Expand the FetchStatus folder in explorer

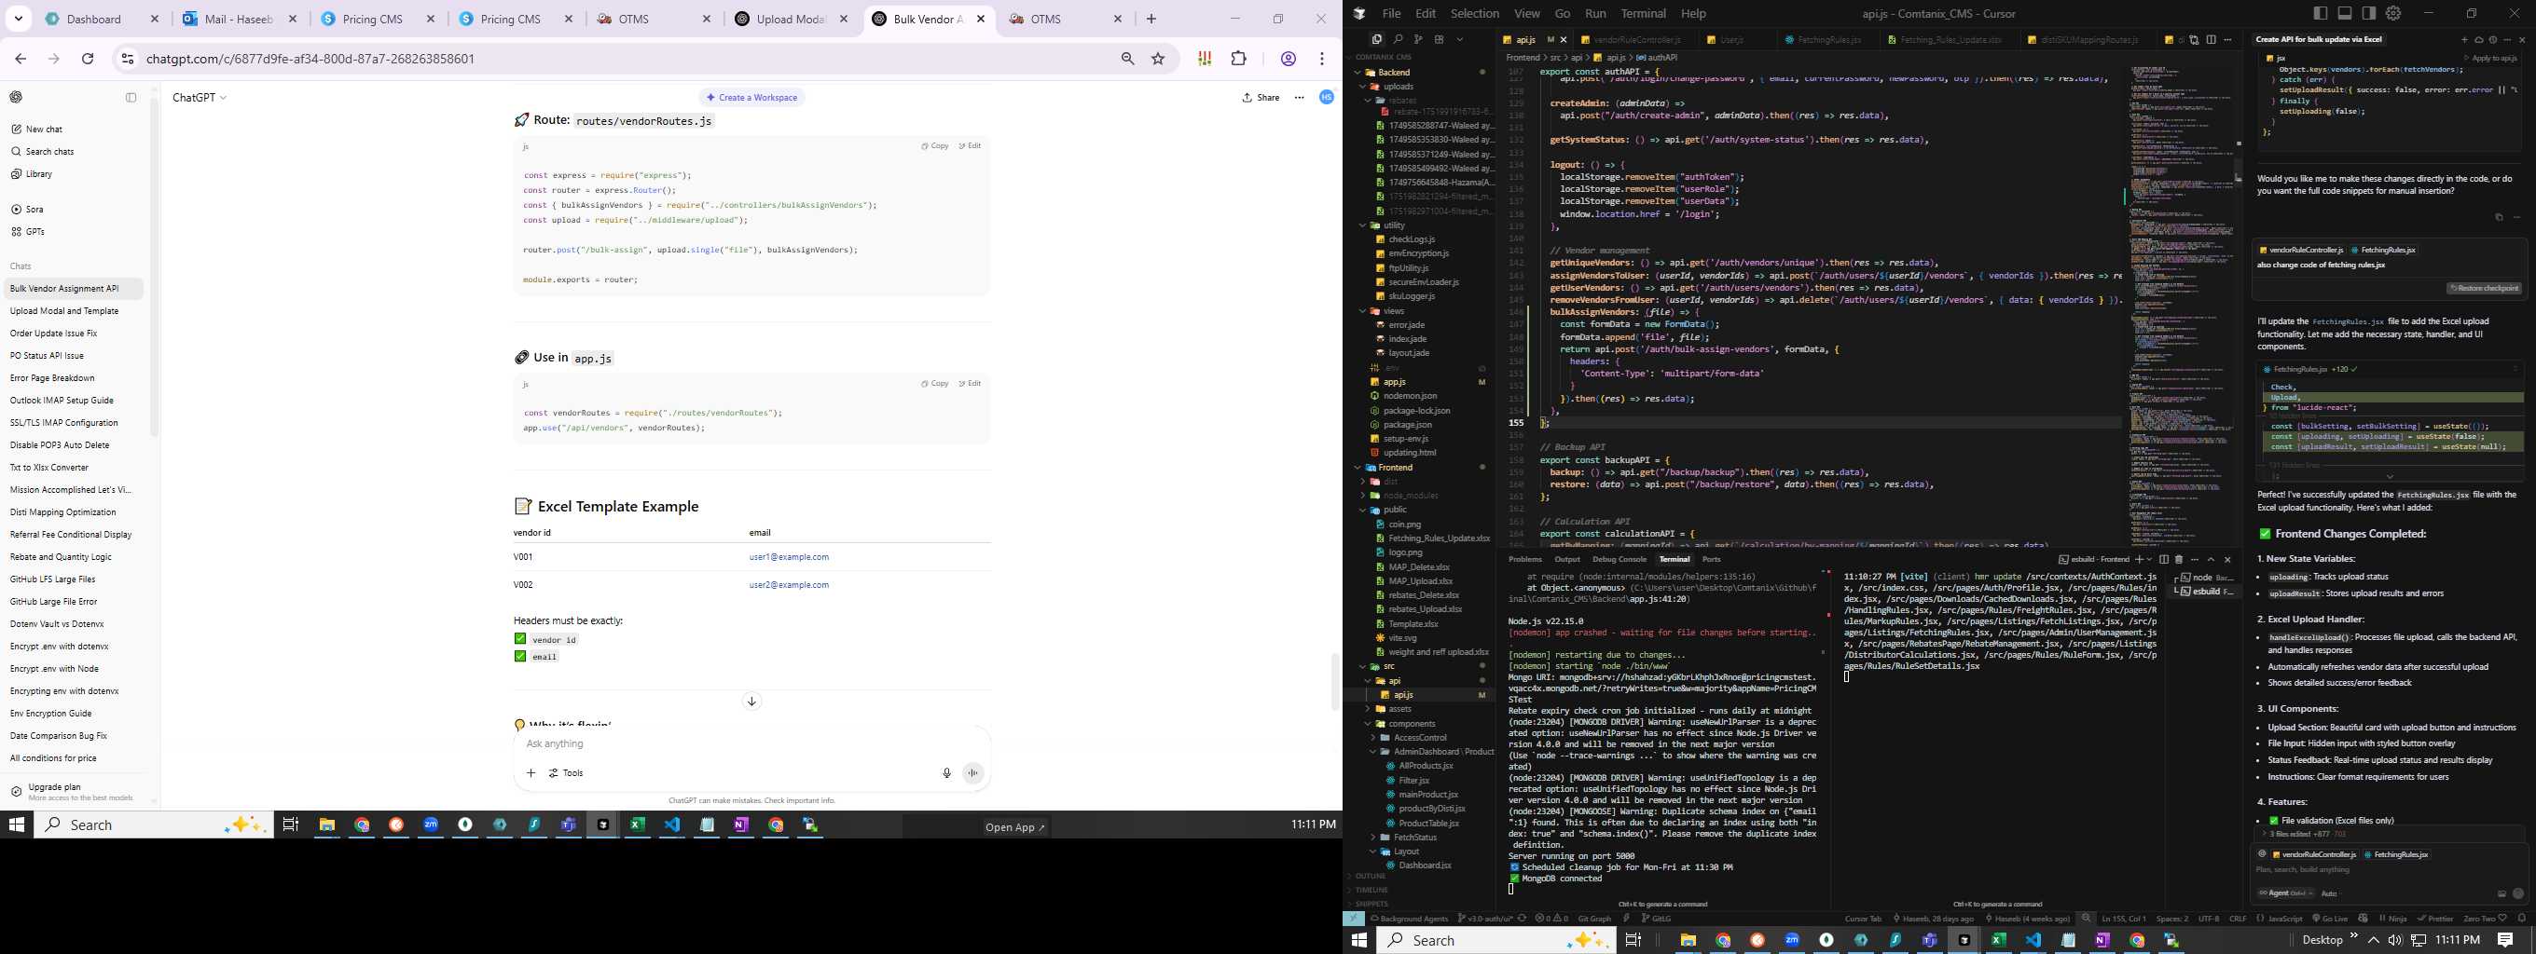(x=1414, y=837)
